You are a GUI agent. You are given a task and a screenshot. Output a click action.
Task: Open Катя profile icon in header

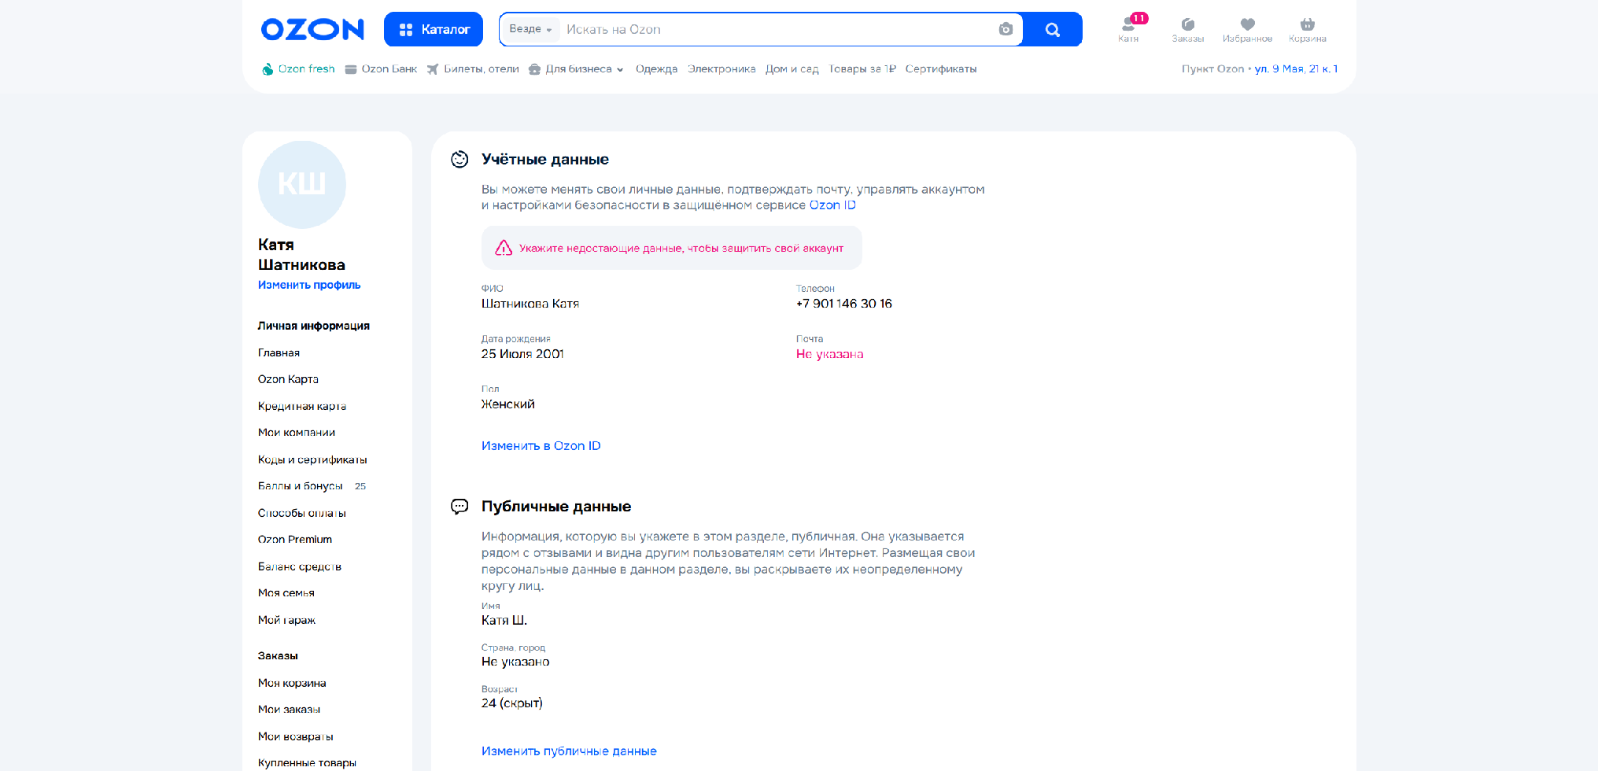click(x=1128, y=25)
